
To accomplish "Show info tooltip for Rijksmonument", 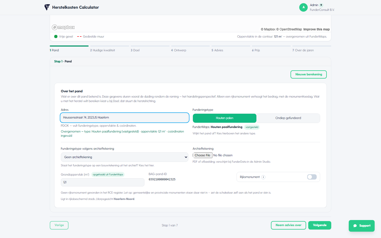I will coord(263,177).
